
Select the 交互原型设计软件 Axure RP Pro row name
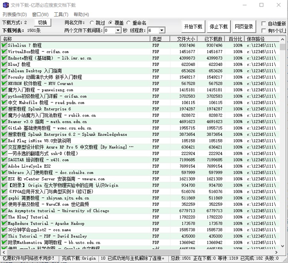coord(71,147)
